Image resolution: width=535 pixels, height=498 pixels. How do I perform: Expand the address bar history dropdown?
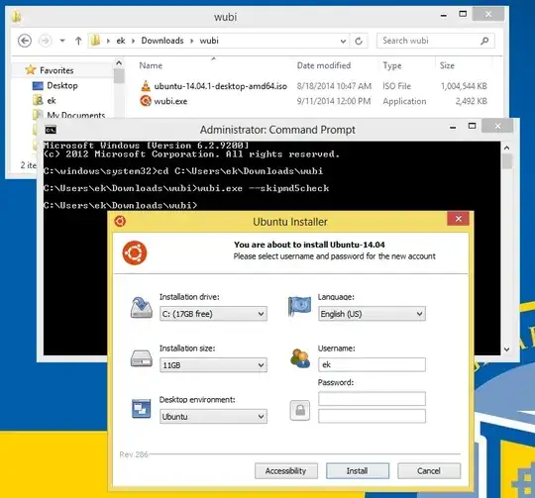coord(343,42)
